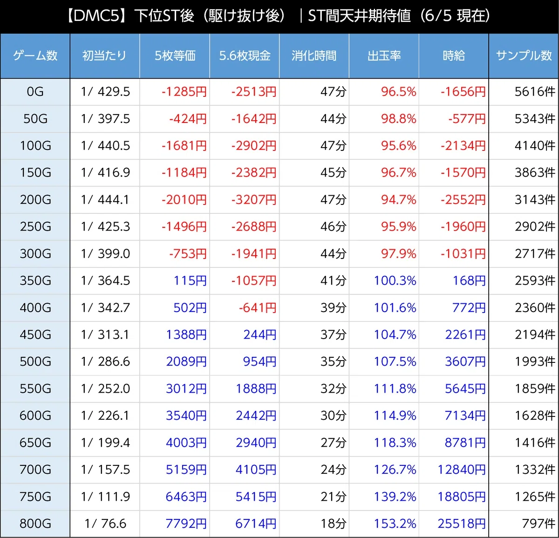559x538 pixels.
Task: Click the 消化時間 column header
Action: click(314, 56)
